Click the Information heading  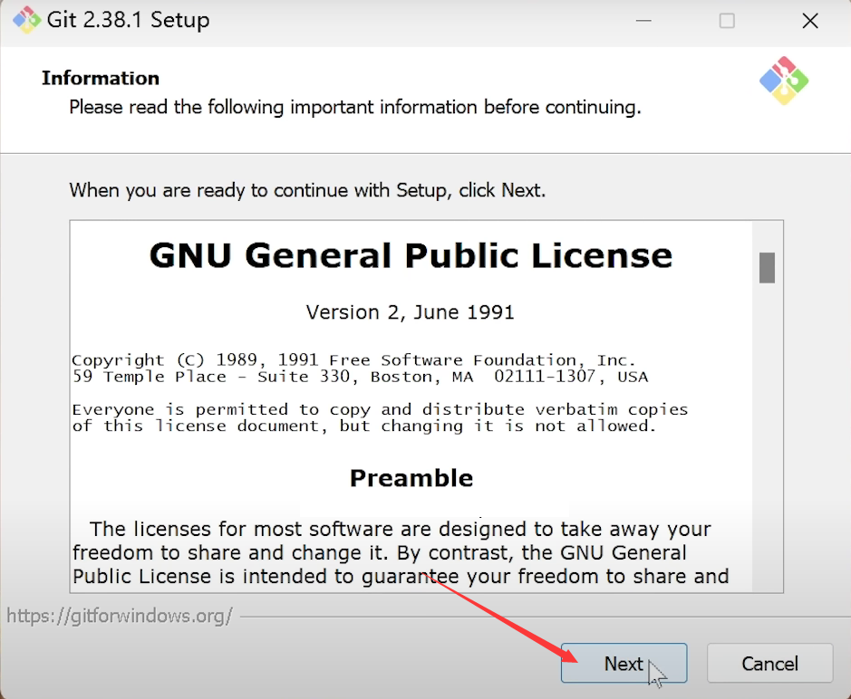click(100, 78)
